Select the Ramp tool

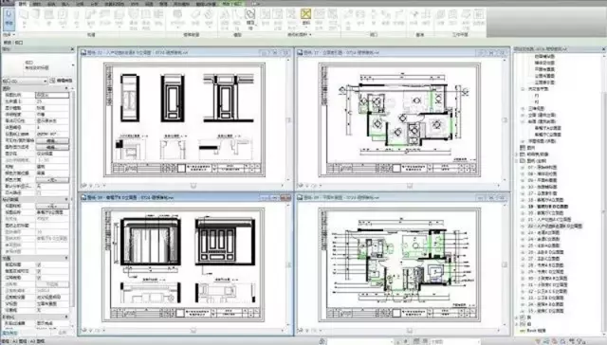(x=196, y=18)
